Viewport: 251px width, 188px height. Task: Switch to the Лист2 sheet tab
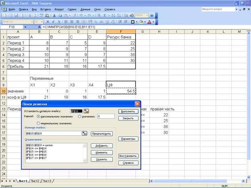tap(35, 181)
